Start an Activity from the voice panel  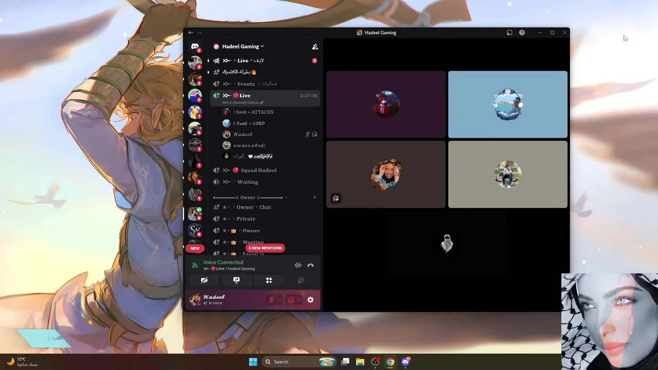[269, 280]
